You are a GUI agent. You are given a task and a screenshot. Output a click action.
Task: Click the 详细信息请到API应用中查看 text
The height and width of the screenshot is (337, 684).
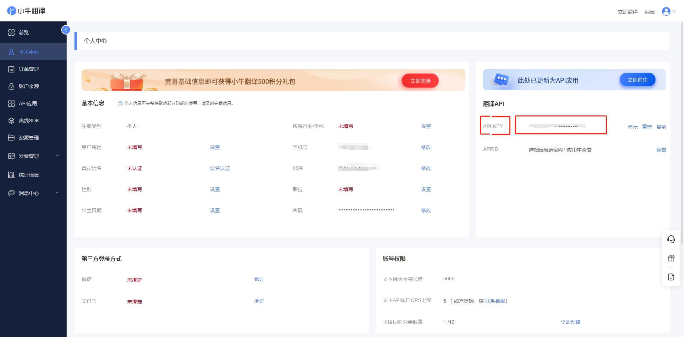[x=560, y=150]
